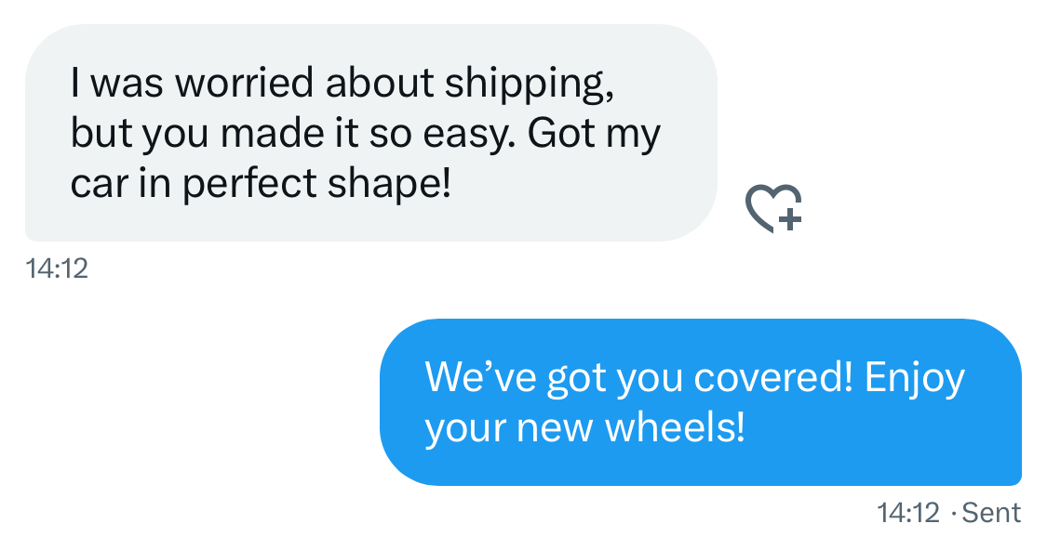
Task: Click the word "car" in the gray bubble
Action: (x=93, y=183)
